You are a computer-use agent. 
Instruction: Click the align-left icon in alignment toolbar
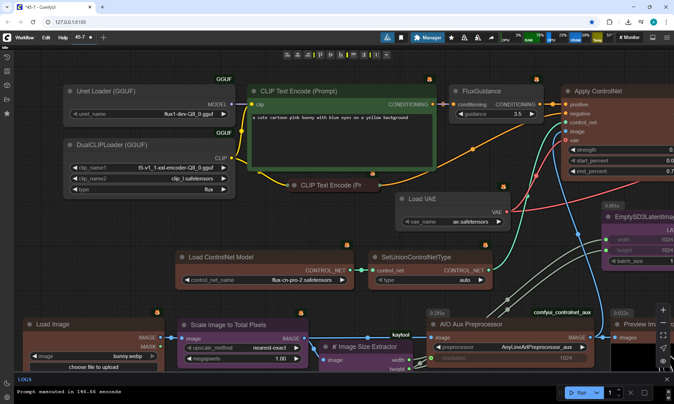point(287,55)
